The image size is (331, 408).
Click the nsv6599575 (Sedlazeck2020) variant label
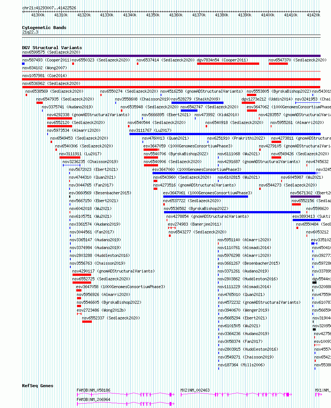51,52
